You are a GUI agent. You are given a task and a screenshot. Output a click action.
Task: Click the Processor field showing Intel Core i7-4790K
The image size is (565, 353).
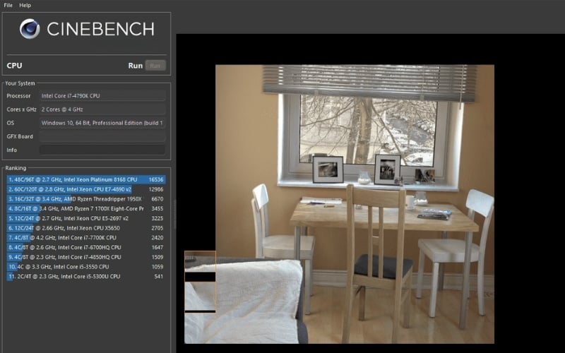[102, 96]
